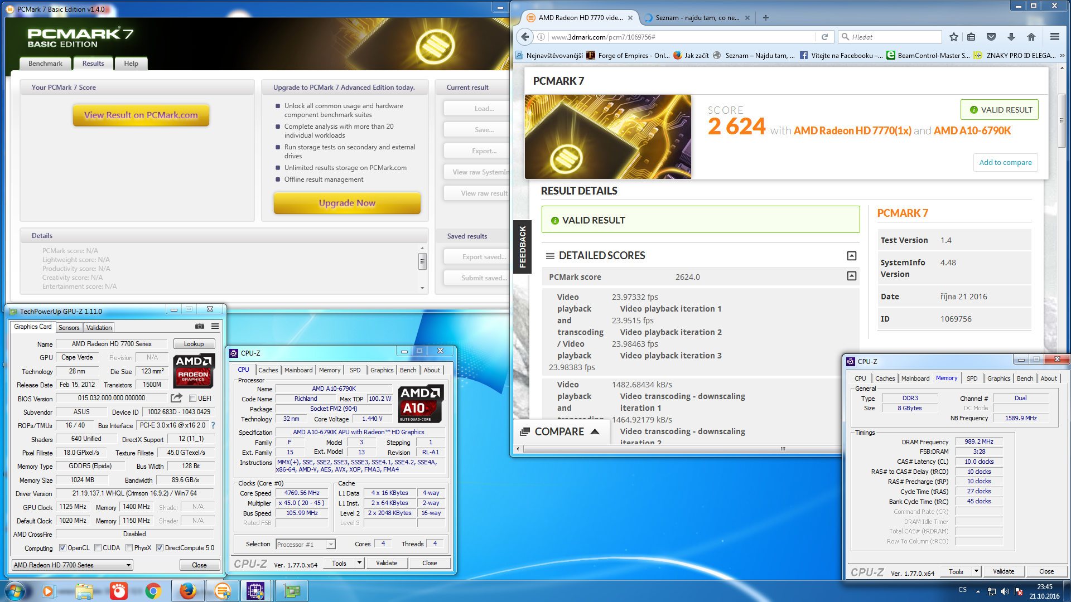Screen dimensions: 1071x602
Task: Open Tools dropdown arrow in right CPU-Z
Action: tap(976, 571)
